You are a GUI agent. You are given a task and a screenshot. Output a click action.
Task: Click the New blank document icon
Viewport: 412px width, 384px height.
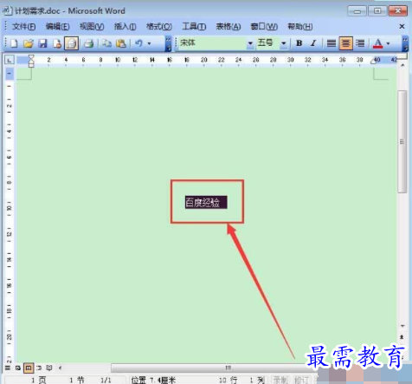tap(14, 43)
